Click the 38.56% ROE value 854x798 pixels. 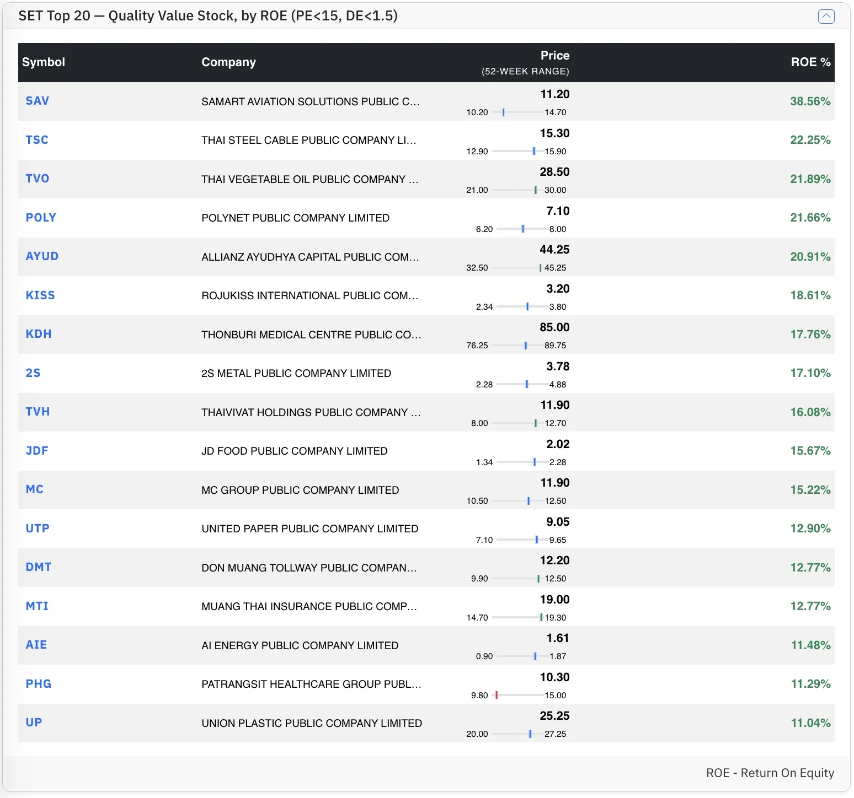[x=810, y=101]
